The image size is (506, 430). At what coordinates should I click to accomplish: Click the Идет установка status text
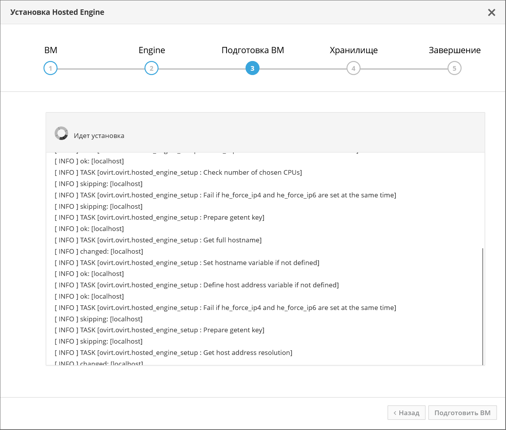coord(99,136)
